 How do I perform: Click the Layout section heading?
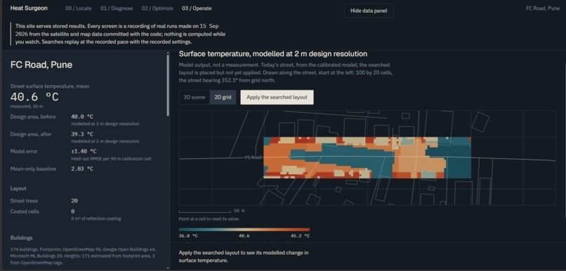[18, 188]
